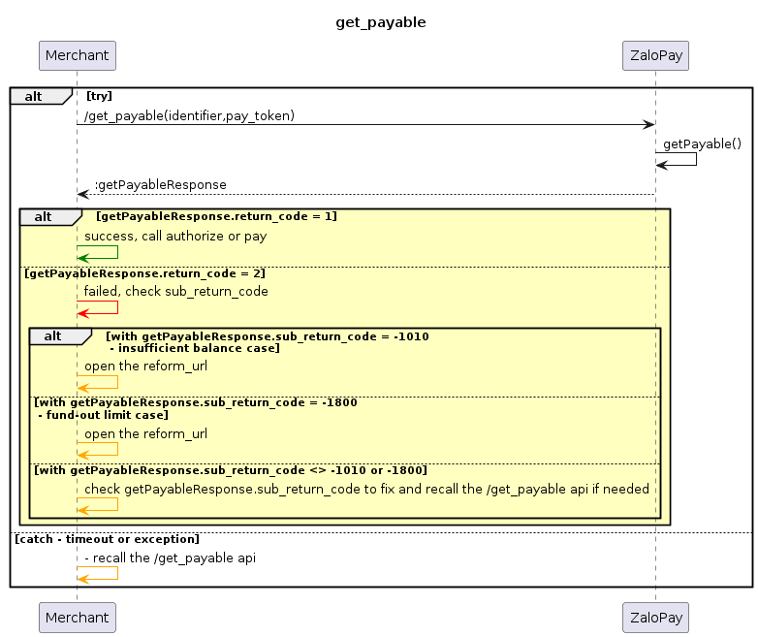This screenshot has height=637, width=758.
Task: Click 'open the reform_url' under fund-out limit
Action: tap(145, 433)
